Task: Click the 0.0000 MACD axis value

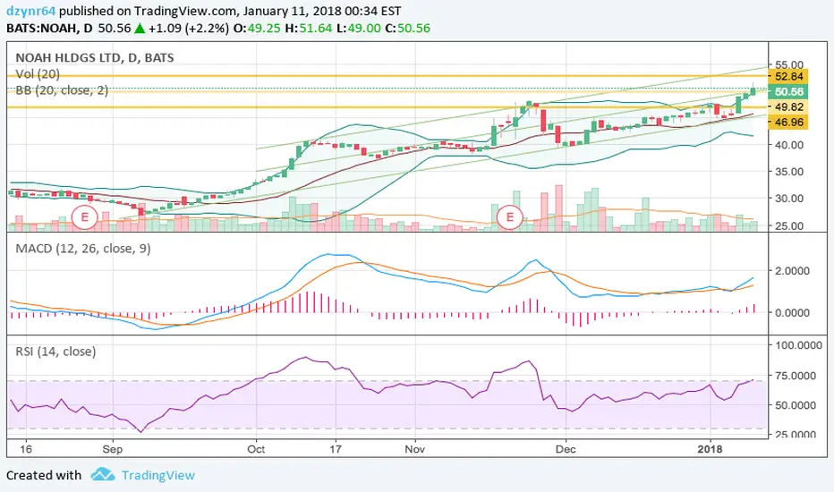Action: [793, 313]
